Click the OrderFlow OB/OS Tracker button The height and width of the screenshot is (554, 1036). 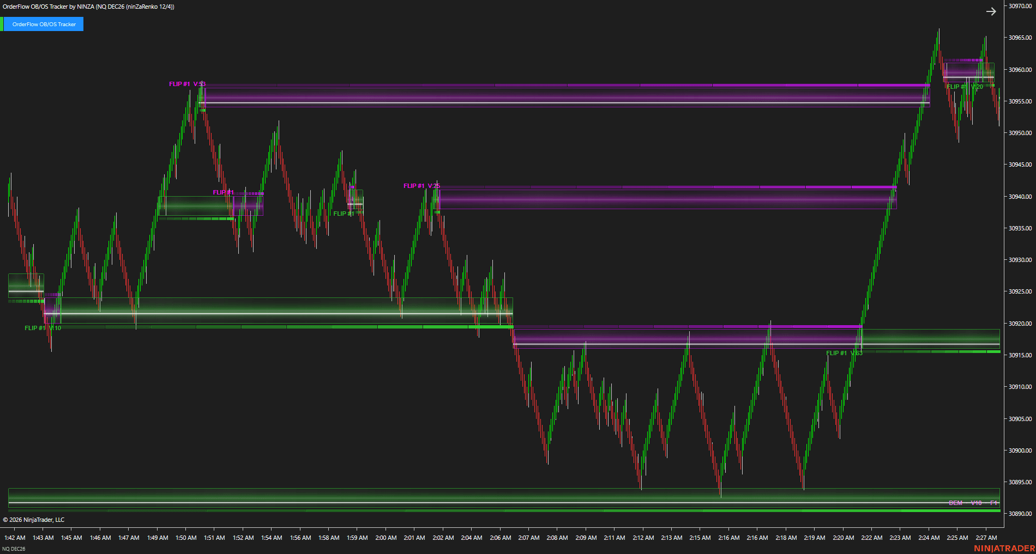[x=44, y=24]
